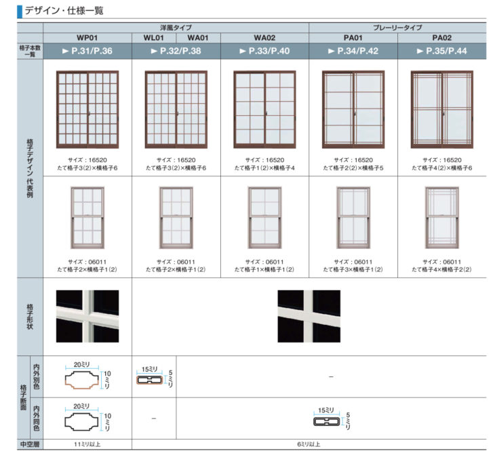Viewport: 495px width, 451px height.
Task: Select the 洋風タイプ header
Action: pos(176,28)
